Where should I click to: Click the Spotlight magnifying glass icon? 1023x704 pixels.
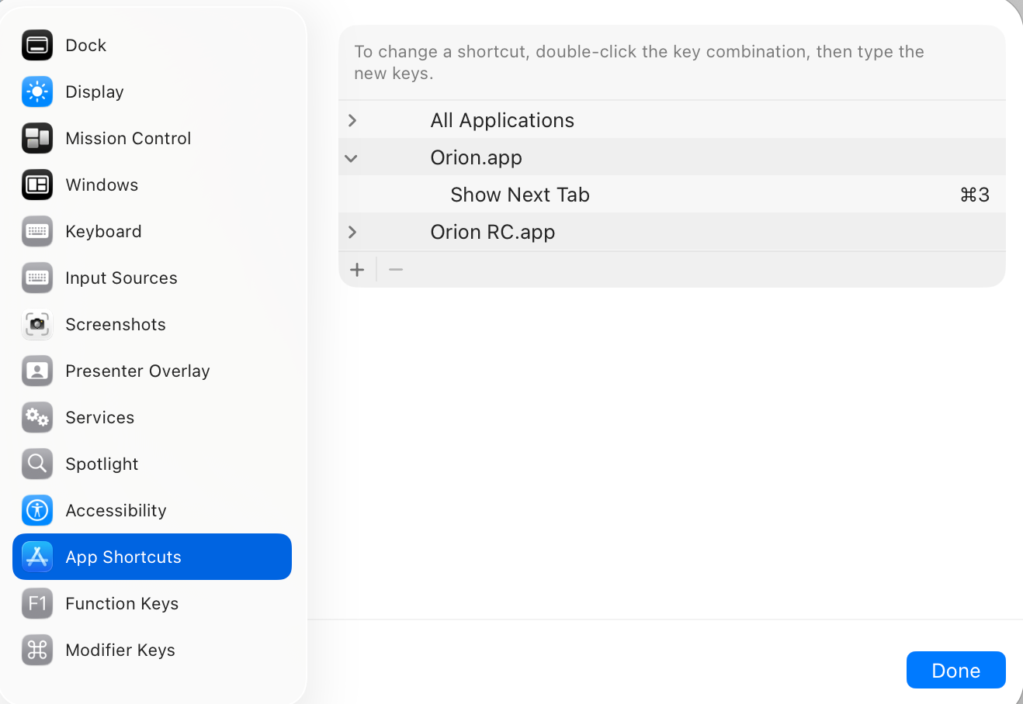[x=37, y=464]
